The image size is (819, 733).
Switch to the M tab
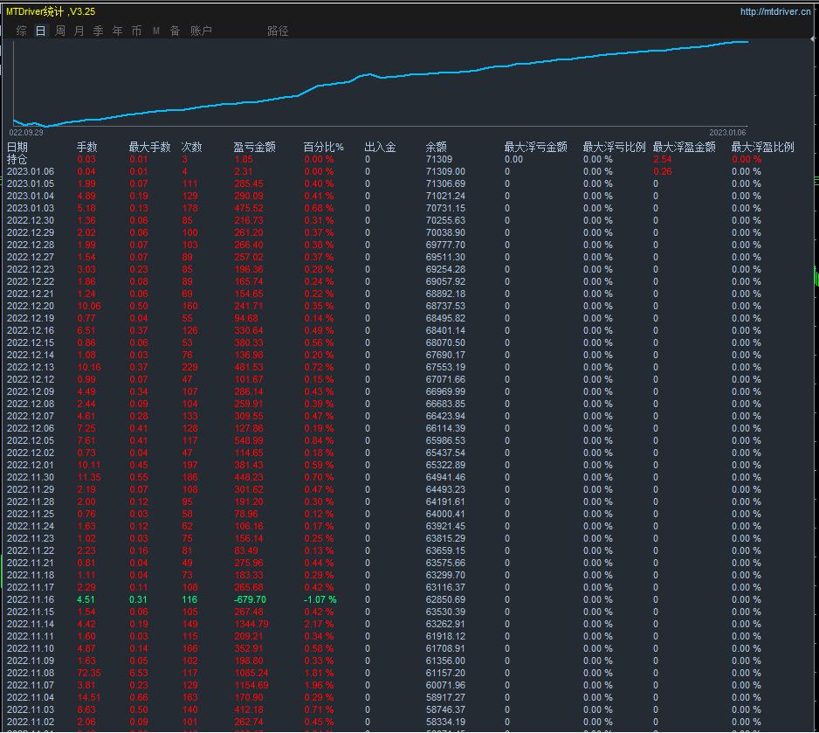[x=155, y=31]
